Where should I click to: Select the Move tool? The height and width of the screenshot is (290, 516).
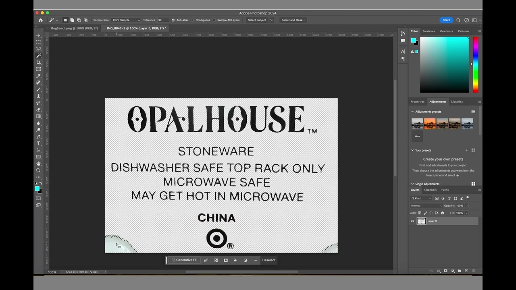click(x=39, y=35)
